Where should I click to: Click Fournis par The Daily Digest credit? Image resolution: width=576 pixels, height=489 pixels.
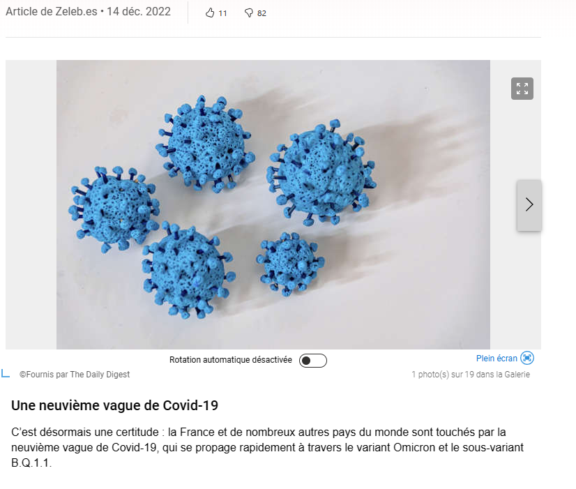pyautogui.click(x=75, y=375)
